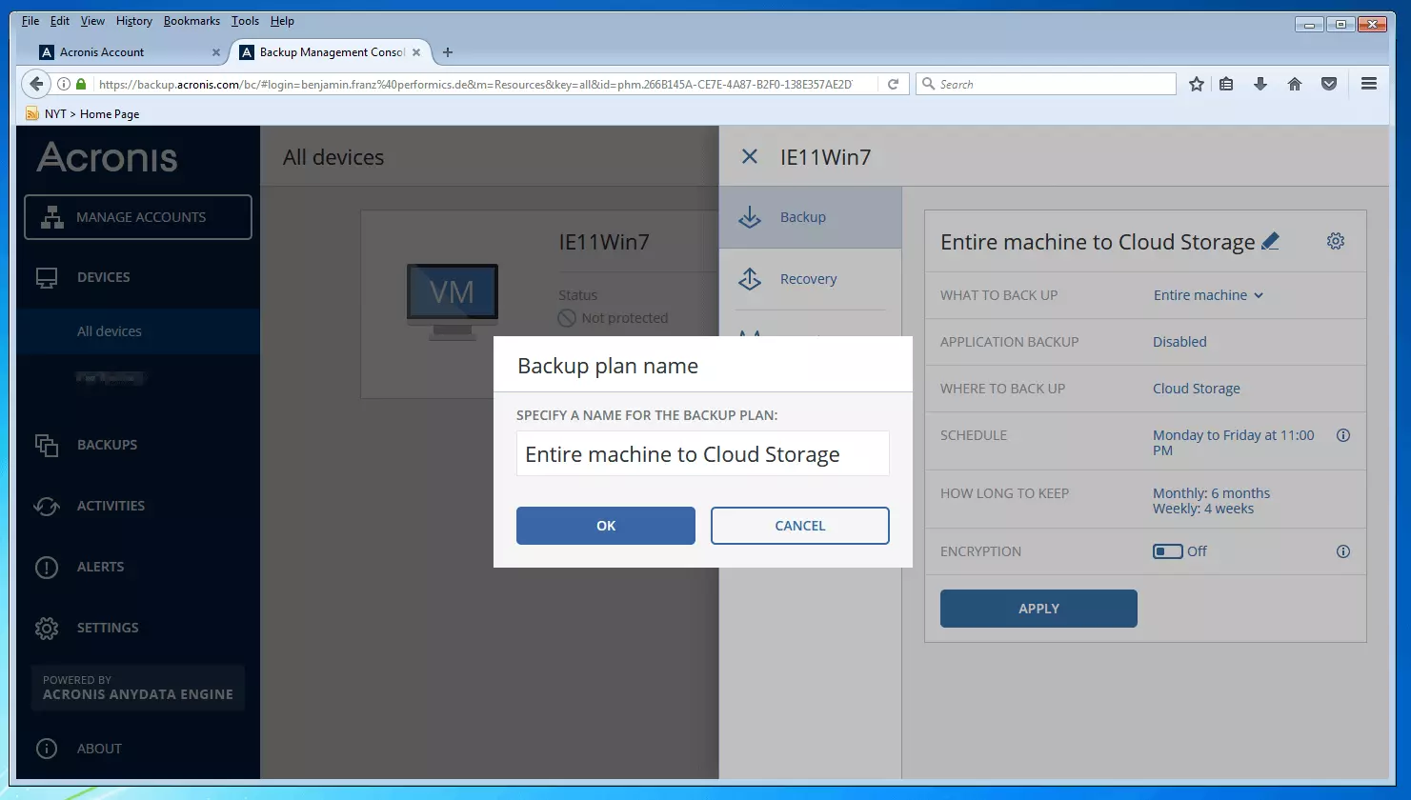The height and width of the screenshot is (800, 1411).
Task: Open the Recovery section
Action: coord(808,279)
